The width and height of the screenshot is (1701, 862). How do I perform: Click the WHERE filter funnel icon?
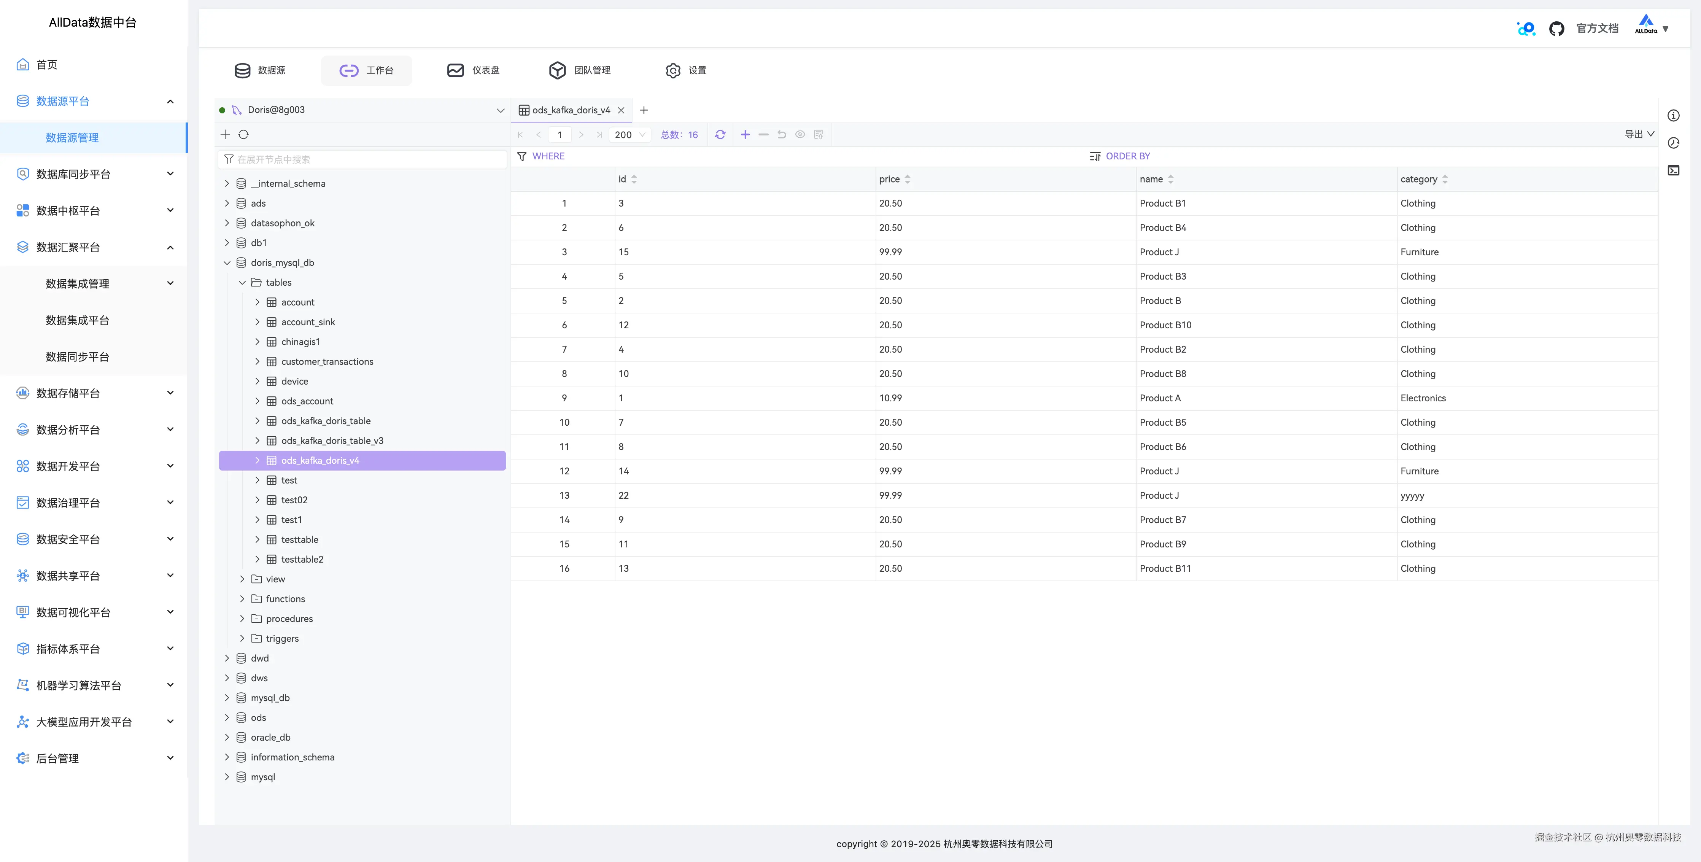tap(521, 156)
